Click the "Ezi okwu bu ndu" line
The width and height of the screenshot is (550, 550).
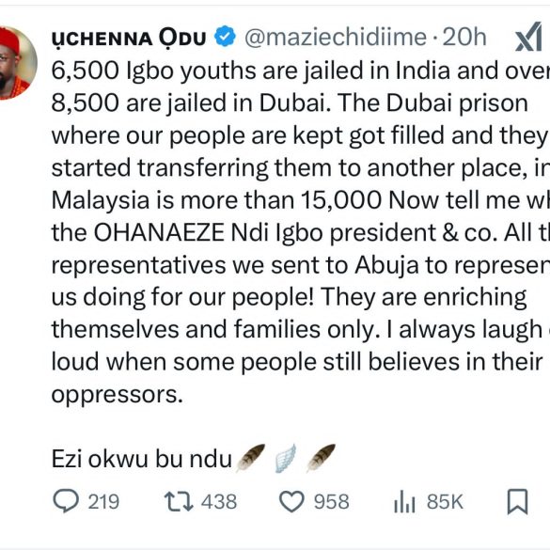(x=142, y=459)
